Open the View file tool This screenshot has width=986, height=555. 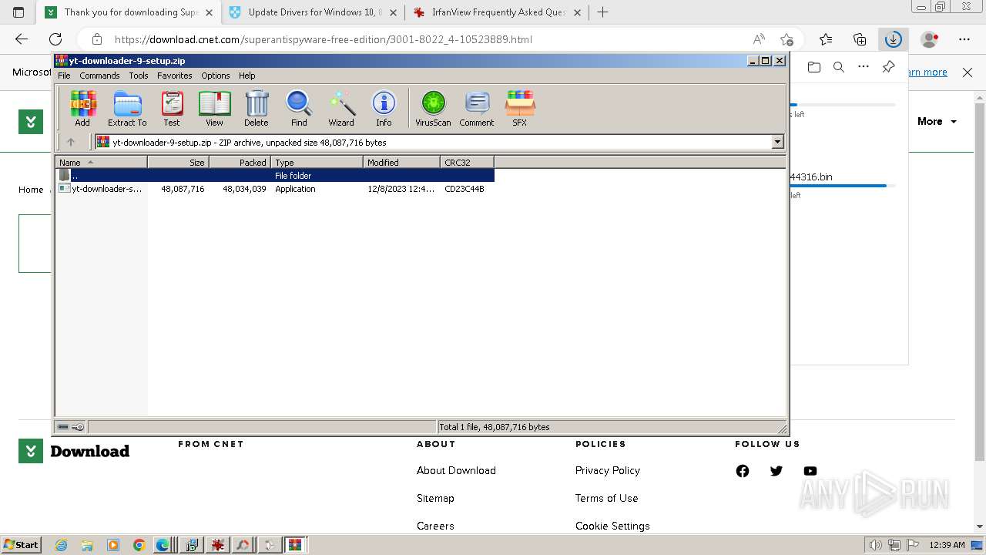coord(214,108)
